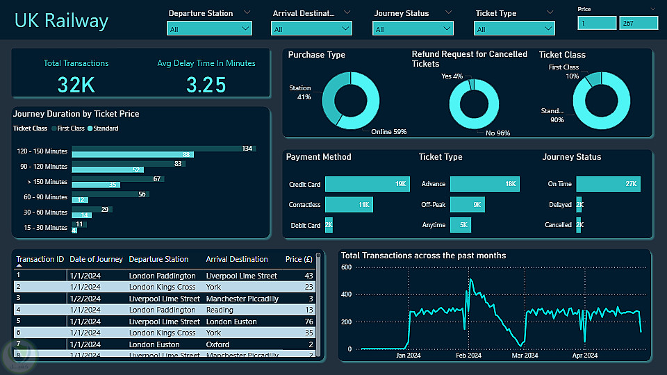
Task: Click the transactions table vertical scrollbar
Action: pos(318,304)
